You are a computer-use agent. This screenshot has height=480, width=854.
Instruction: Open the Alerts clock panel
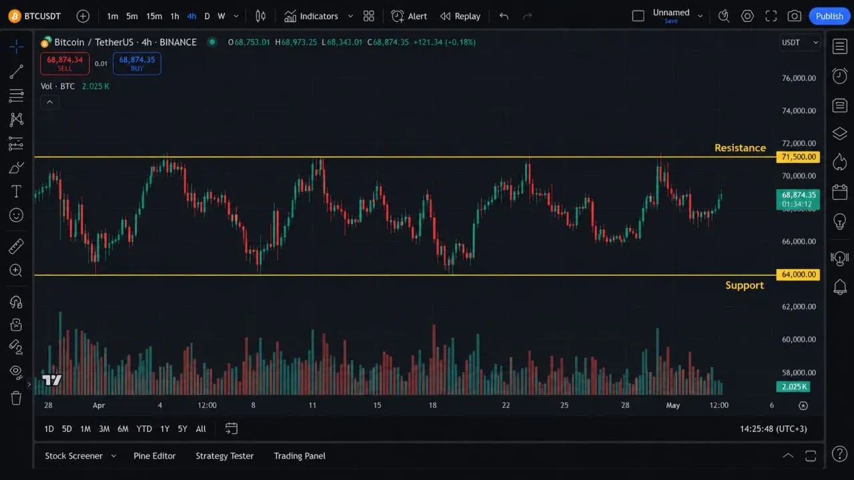(x=839, y=76)
